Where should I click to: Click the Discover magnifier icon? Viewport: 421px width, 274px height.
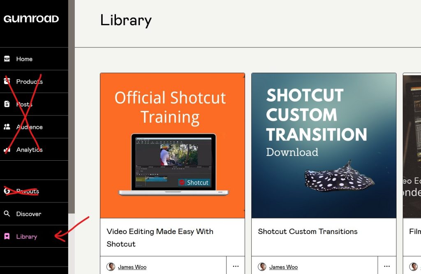pyautogui.click(x=7, y=213)
